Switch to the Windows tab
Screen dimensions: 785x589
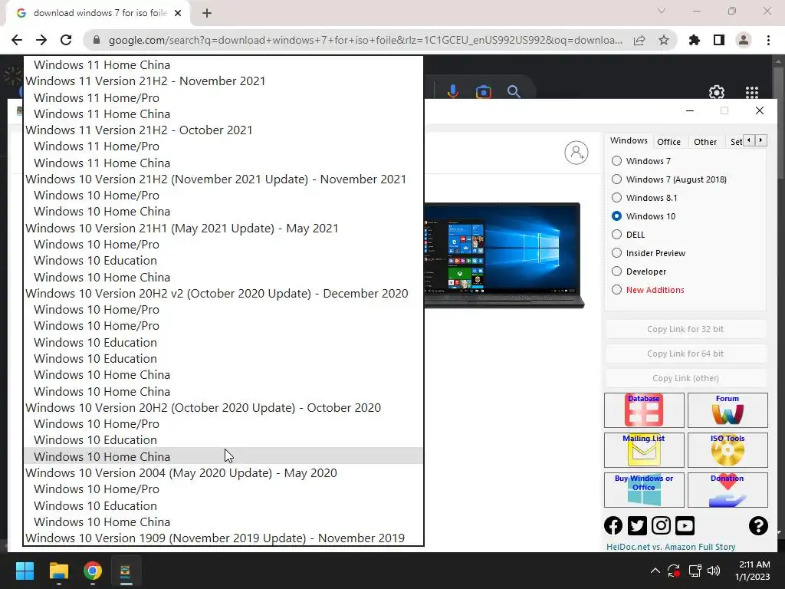coord(629,141)
